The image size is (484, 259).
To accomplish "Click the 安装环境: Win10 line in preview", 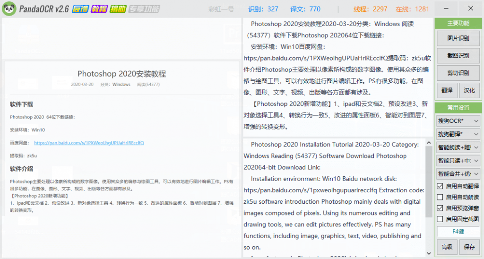I will [x=27, y=130].
